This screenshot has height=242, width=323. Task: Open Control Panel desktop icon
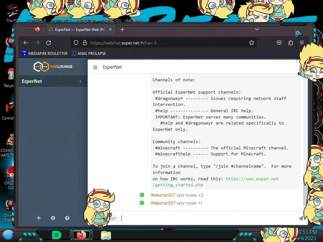(x=8, y=111)
